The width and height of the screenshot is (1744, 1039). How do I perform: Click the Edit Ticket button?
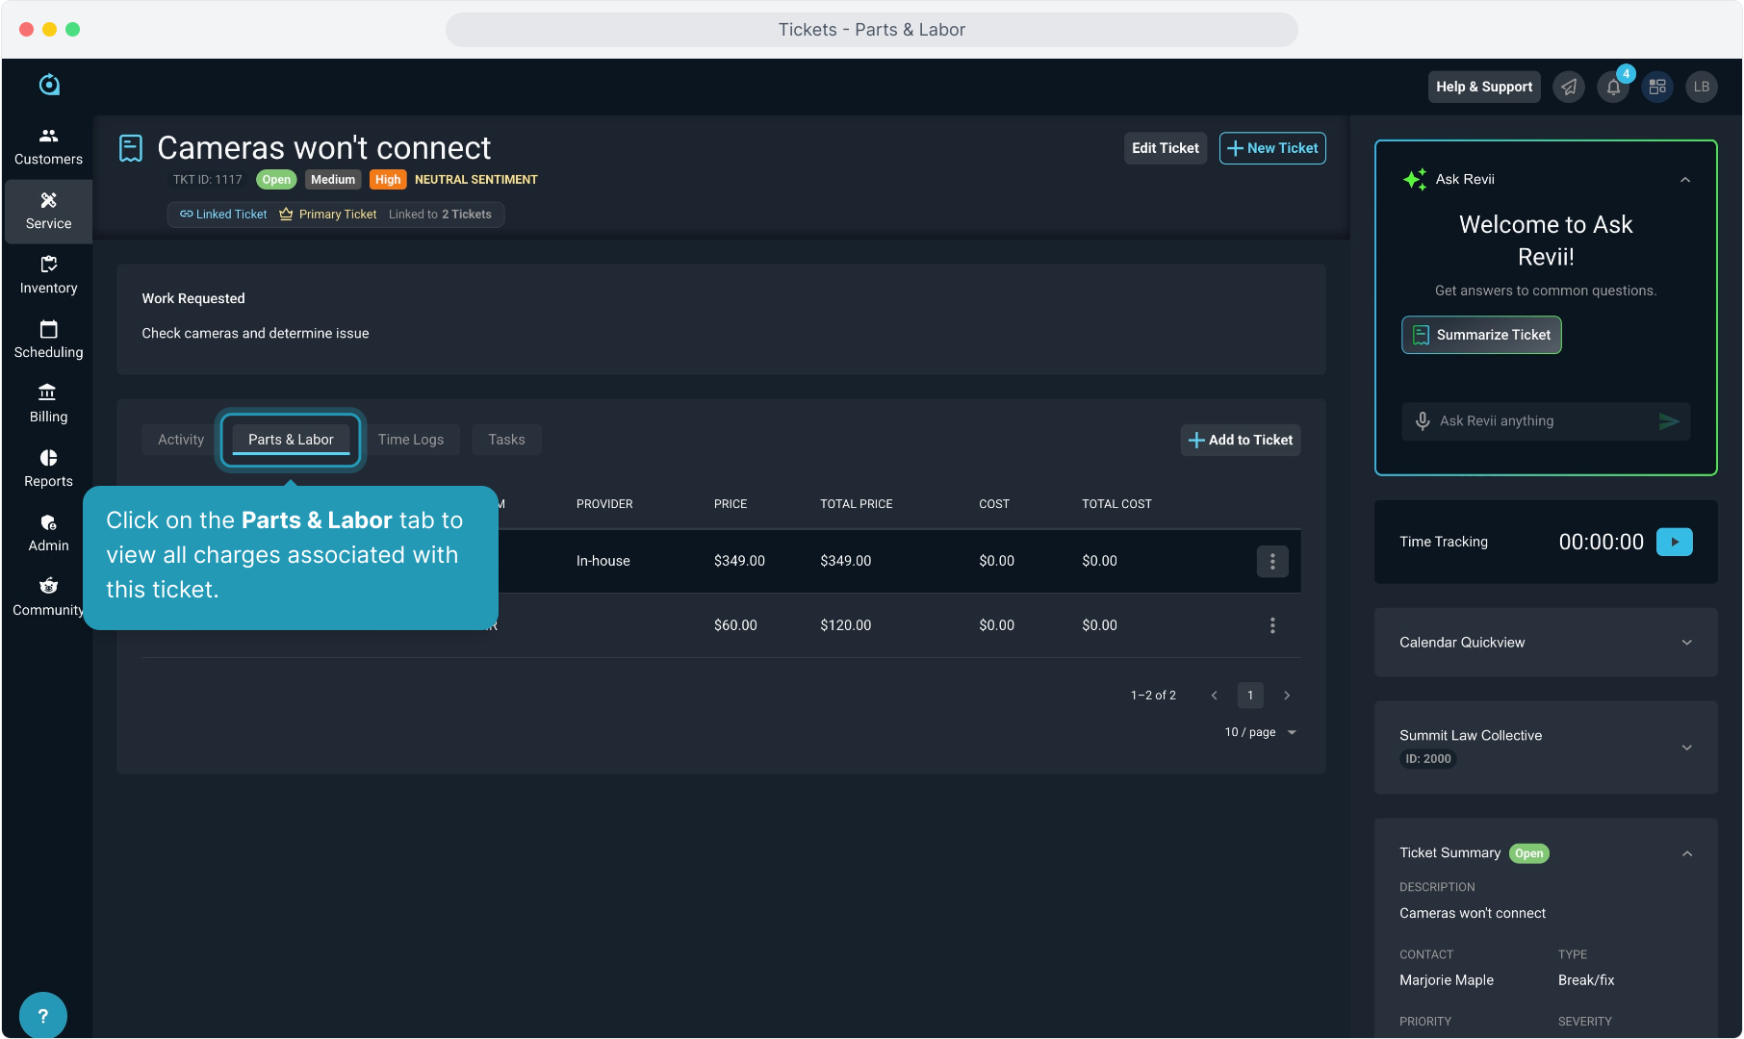pos(1165,148)
